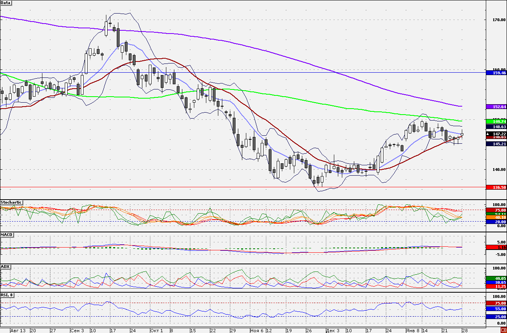Click the purple 152.64 moving average tag
Image resolution: width=507 pixels, height=333 pixels.
[x=496, y=107]
